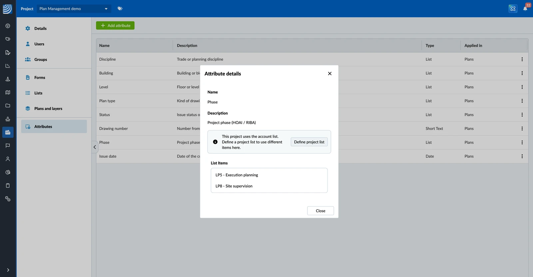Open the flag icon in left rail
This screenshot has height=277, width=533.
coord(8,146)
